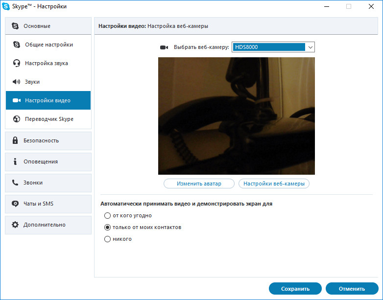This screenshot has width=383, height=300.
Task: Expand the Дополнительно section
Action: [48, 225]
